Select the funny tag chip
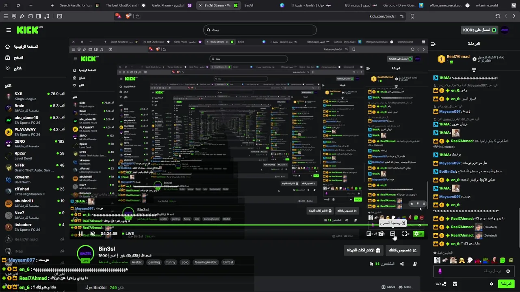Image resolution: width=520 pixels, height=292 pixels. point(171,262)
